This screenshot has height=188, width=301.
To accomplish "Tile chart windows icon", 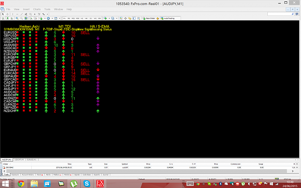I will 26,18.
